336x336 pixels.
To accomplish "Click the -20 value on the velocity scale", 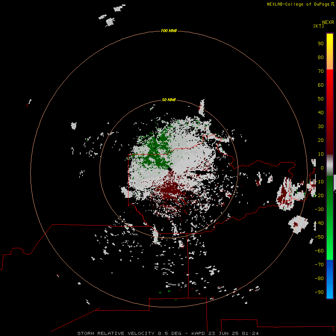I will point(319,195).
